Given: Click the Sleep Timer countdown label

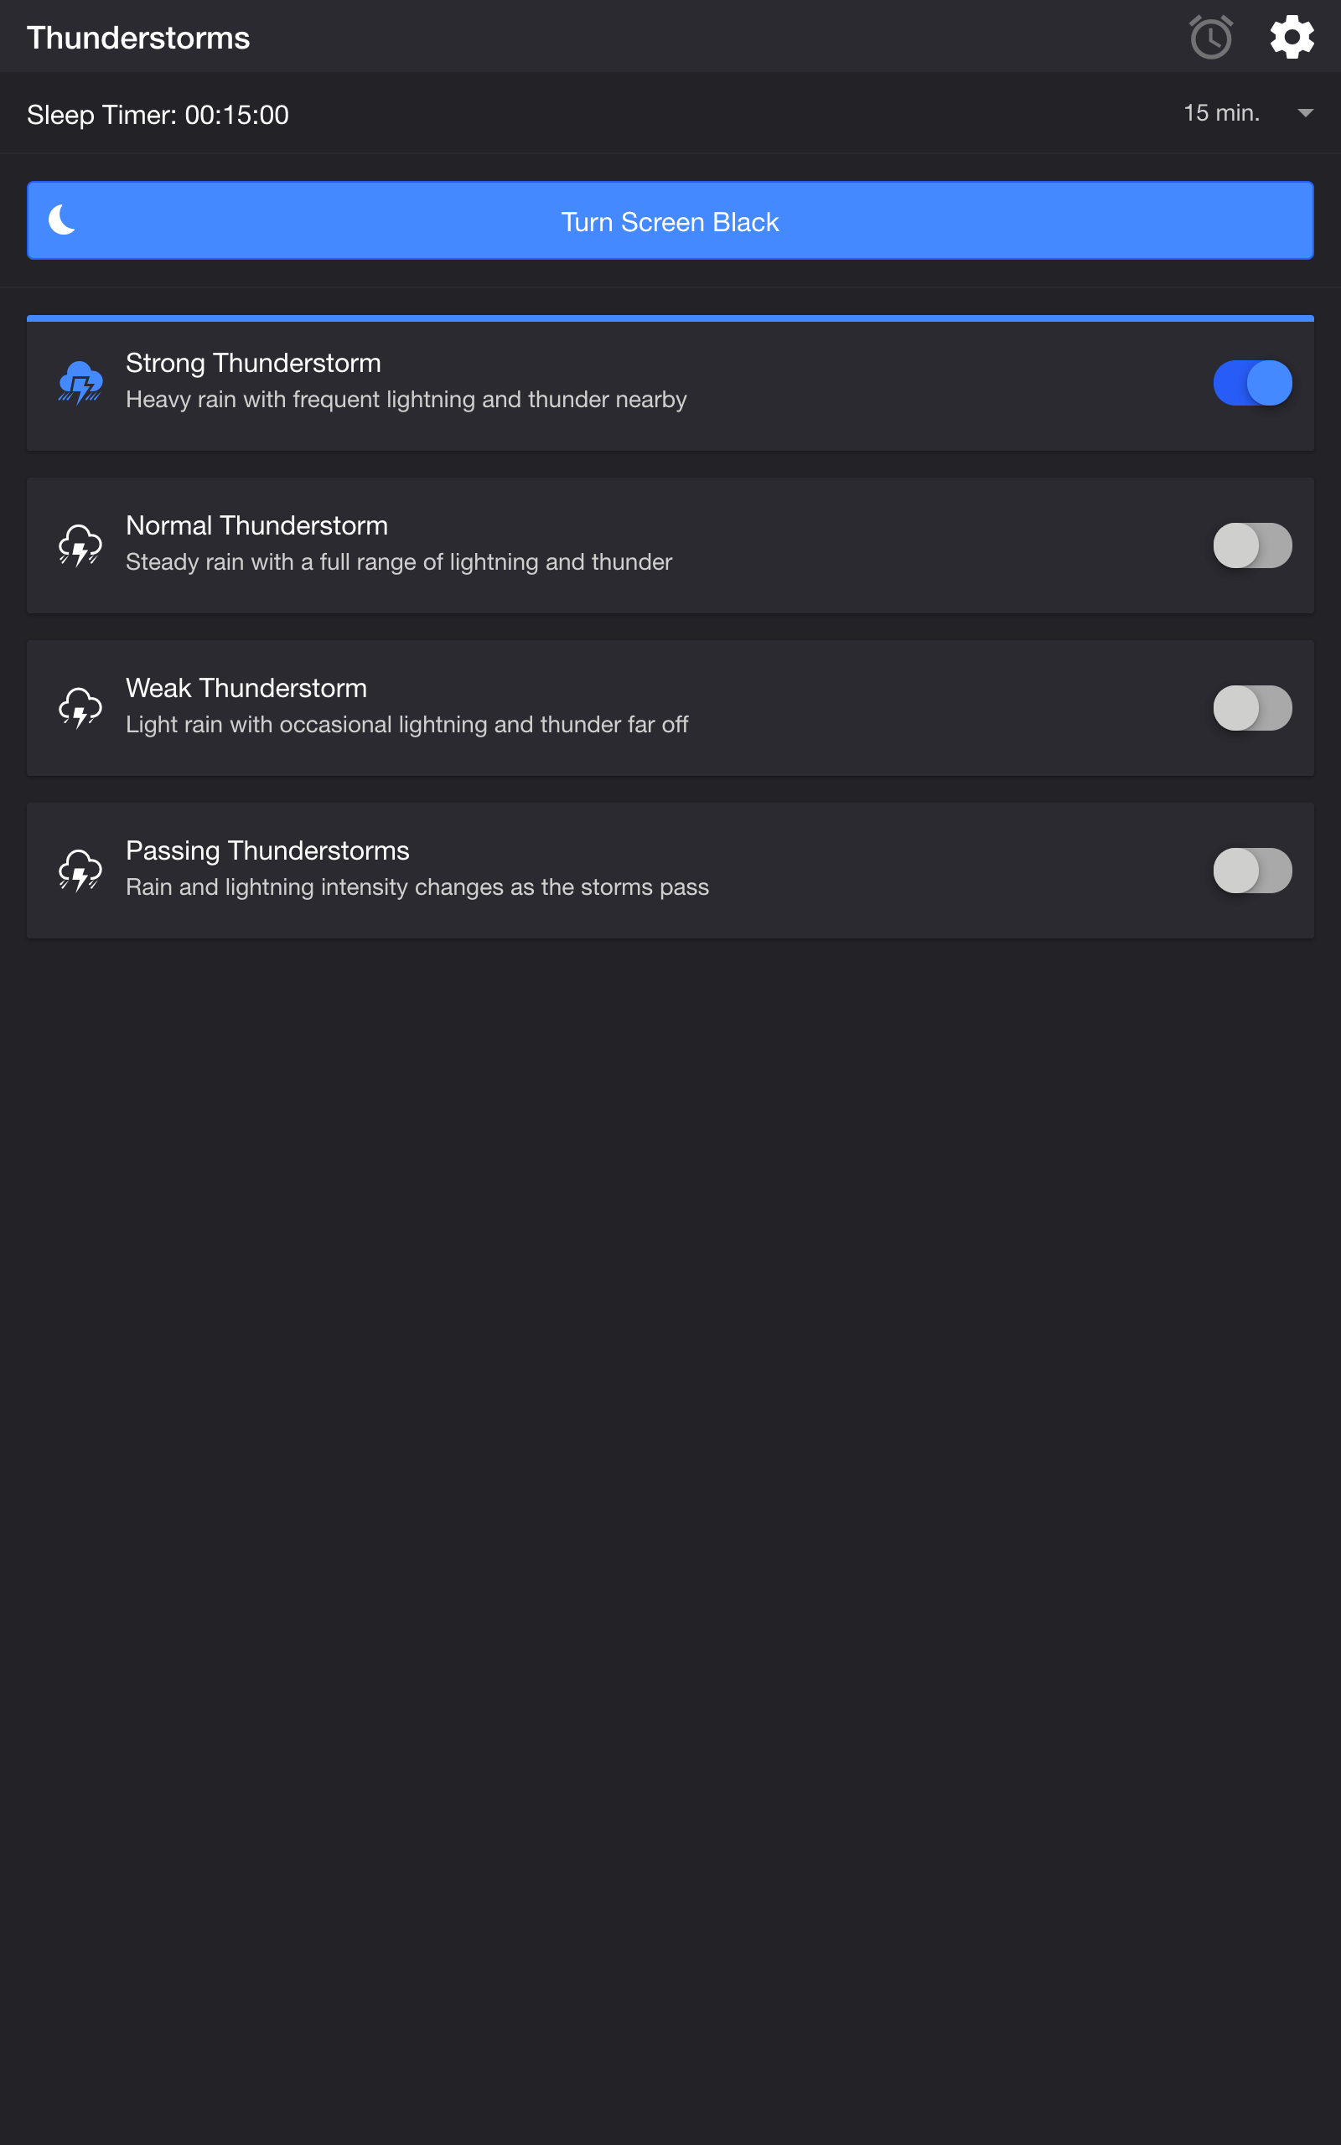Looking at the screenshot, I should point(158,116).
